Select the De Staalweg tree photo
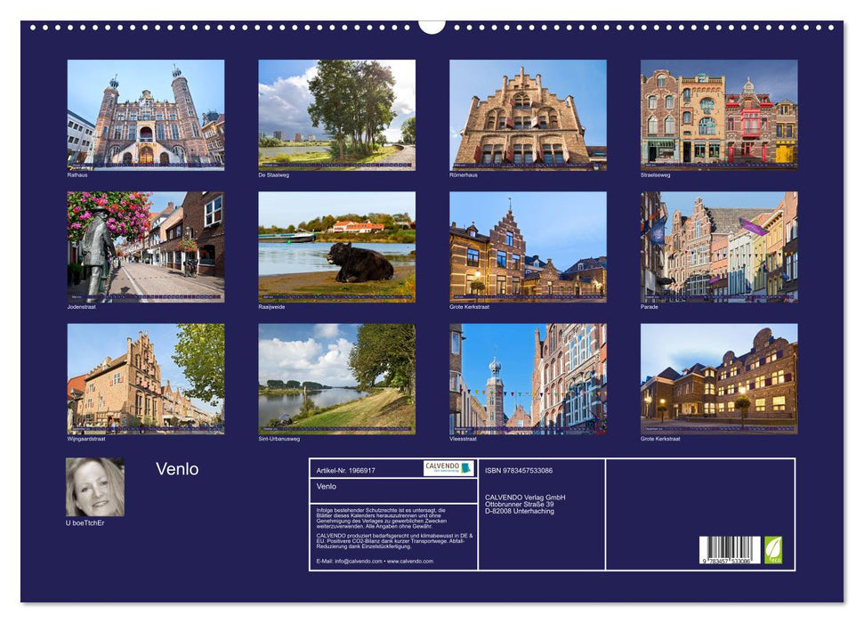 tap(336, 114)
